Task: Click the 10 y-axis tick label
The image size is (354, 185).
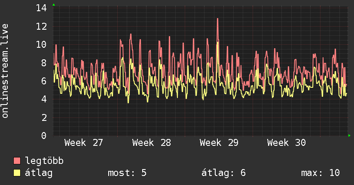Action: click(41, 45)
